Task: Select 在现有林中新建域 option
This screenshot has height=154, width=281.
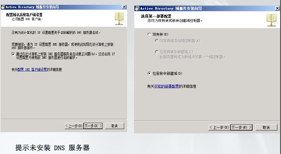Action: point(157,52)
